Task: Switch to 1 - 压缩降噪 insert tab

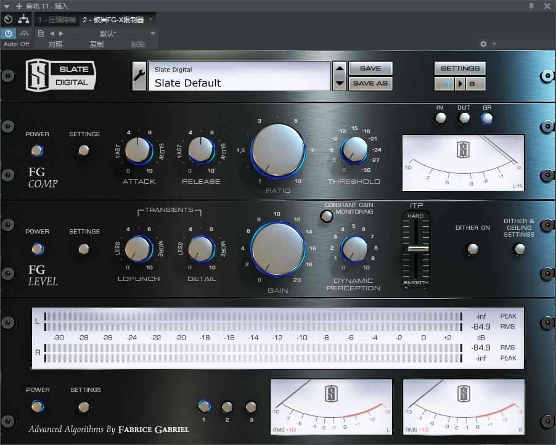Action: [57, 20]
